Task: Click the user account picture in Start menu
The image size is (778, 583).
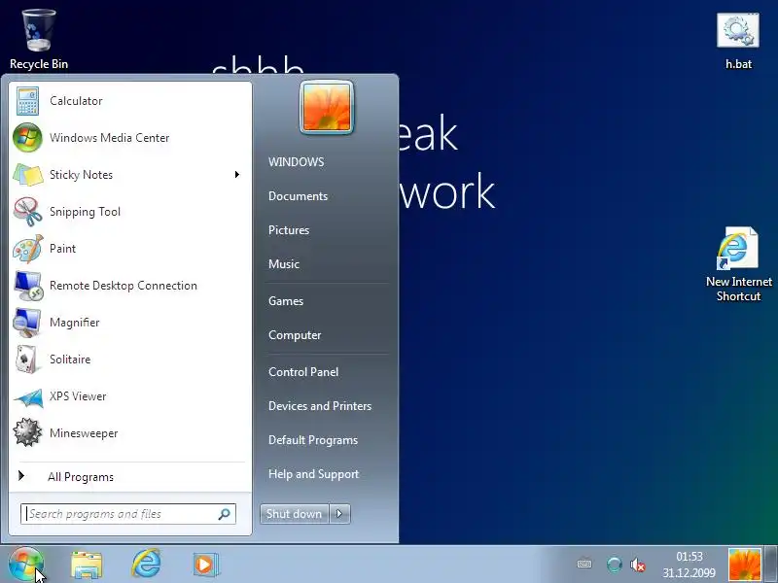Action: [x=327, y=108]
